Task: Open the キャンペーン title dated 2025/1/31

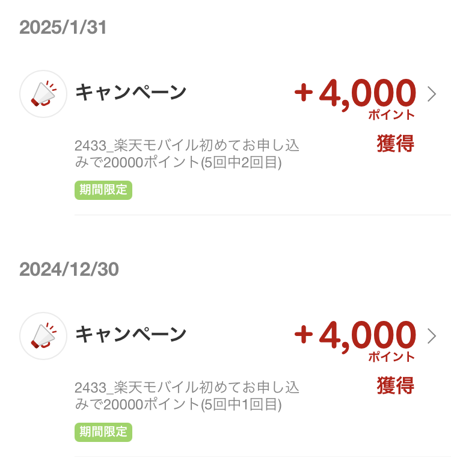Action: 130,92
